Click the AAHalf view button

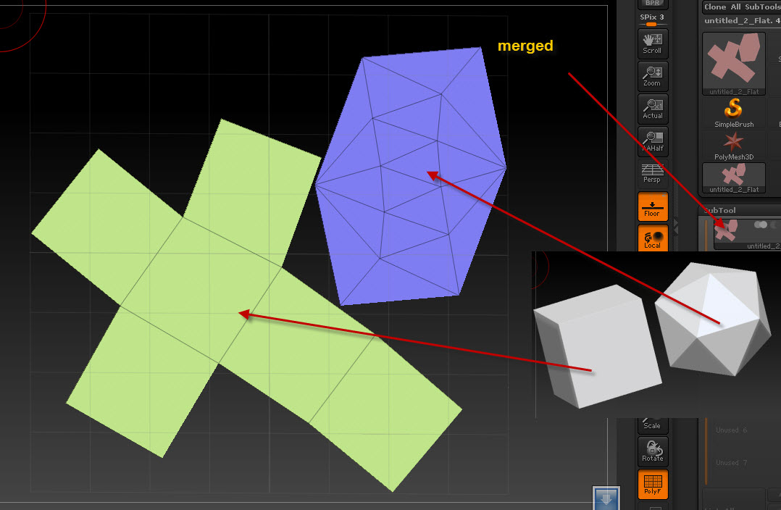(x=653, y=141)
